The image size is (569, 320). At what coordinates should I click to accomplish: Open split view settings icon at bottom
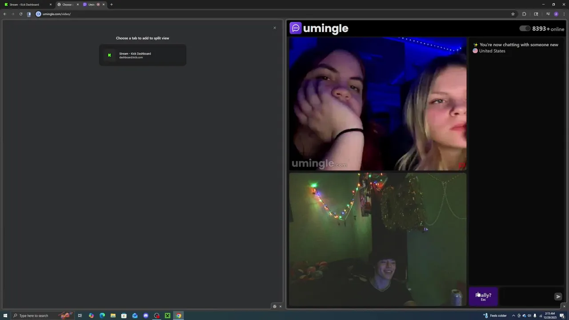click(274, 306)
